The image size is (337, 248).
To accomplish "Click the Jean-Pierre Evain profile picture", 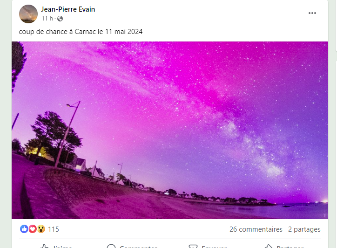I will (28, 14).
